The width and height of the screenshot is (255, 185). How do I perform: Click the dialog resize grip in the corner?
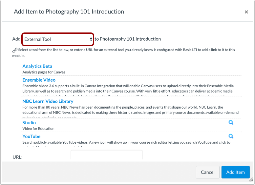pos(251,180)
